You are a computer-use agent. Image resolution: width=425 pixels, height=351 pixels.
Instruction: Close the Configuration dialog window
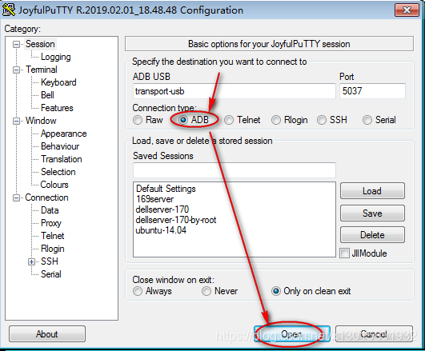click(407, 10)
